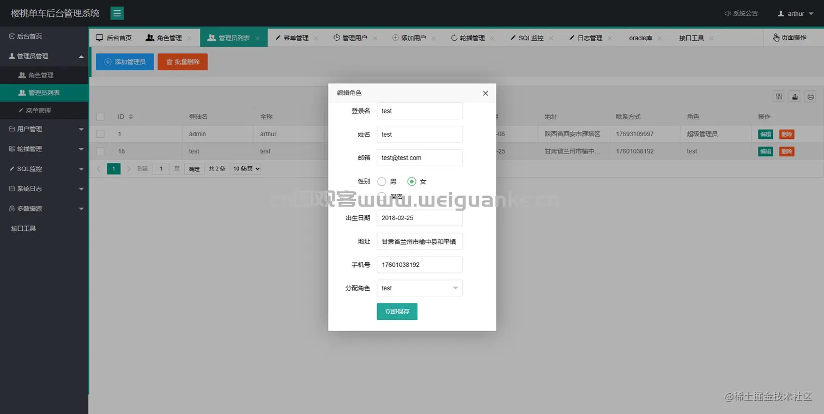Select the 保密 gender radio button
The height and width of the screenshot is (414, 824).
(381, 196)
